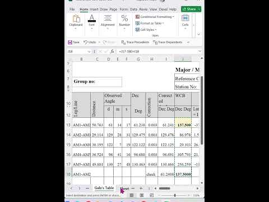Viewport: 269px width, 202px height.
Task: Select row header 13
Action: [68, 125]
